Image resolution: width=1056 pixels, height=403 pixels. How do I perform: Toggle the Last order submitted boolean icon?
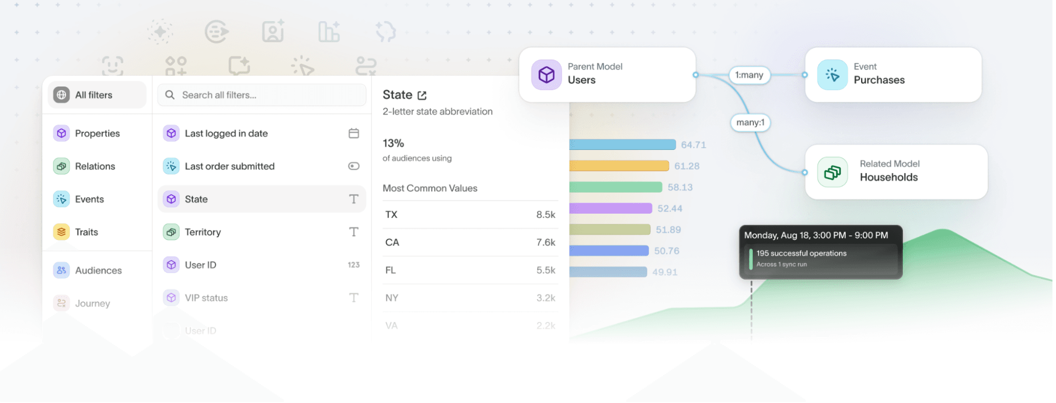353,166
